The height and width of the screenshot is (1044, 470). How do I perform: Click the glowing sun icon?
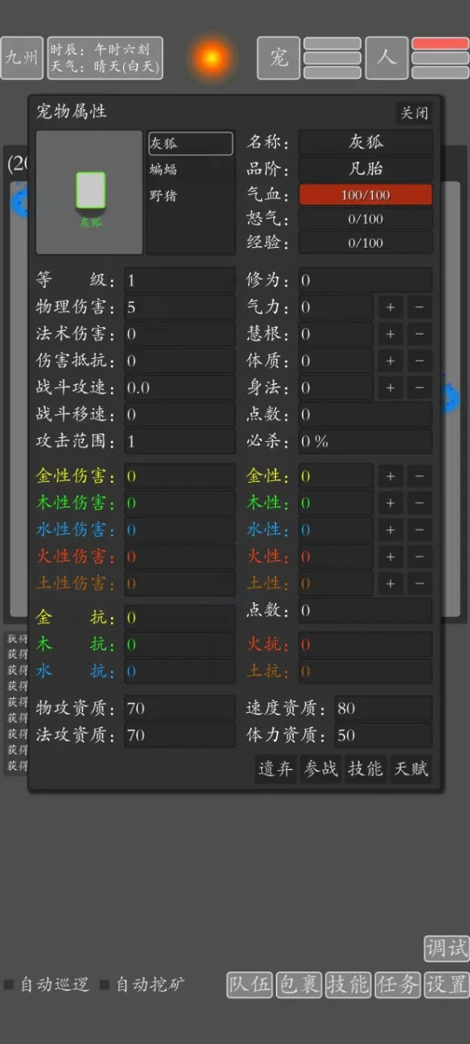point(211,58)
